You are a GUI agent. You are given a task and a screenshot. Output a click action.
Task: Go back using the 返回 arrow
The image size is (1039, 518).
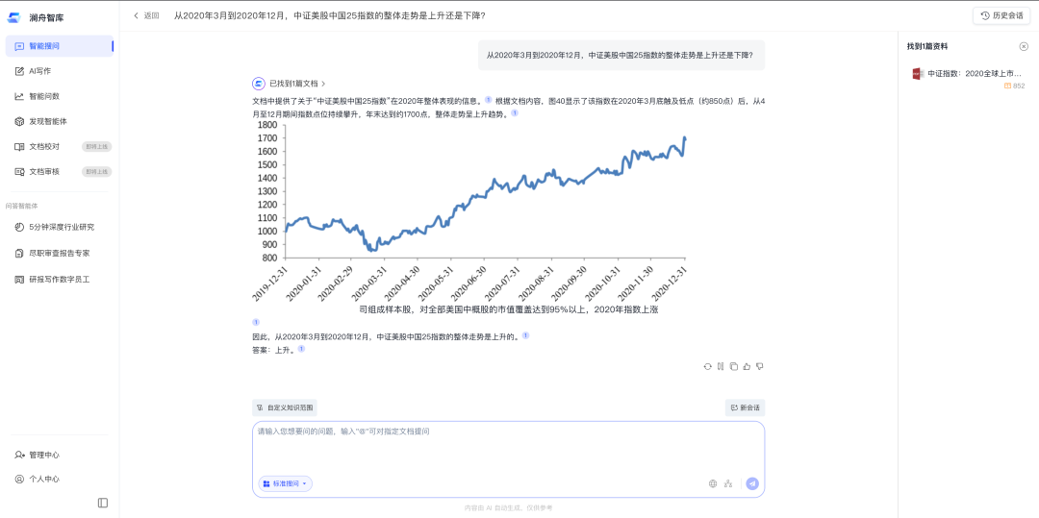click(x=146, y=15)
